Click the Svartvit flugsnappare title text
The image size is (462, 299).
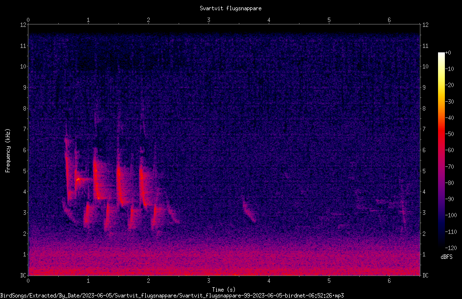tap(231, 8)
